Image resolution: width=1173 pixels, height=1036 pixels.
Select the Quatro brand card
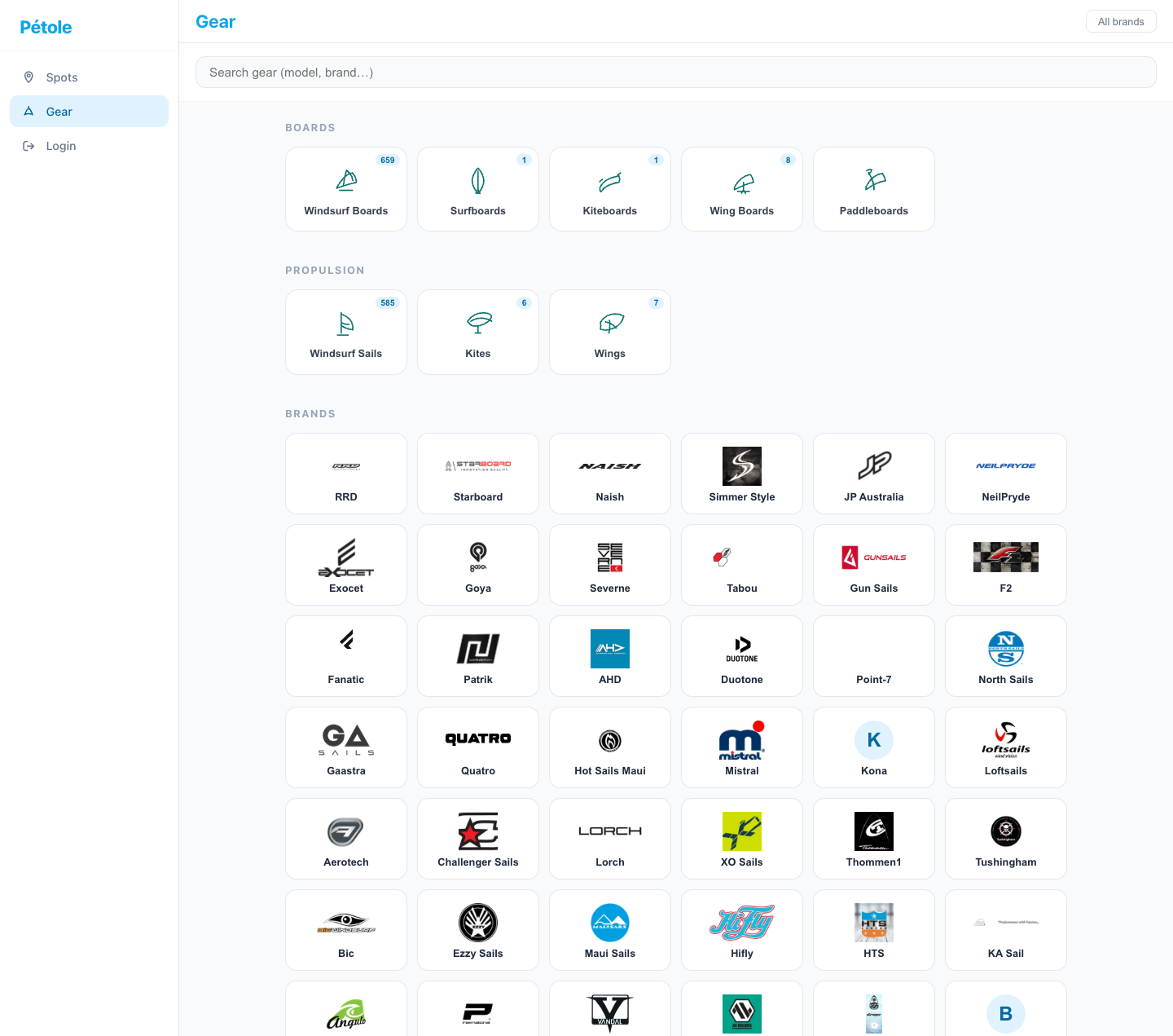pos(478,747)
